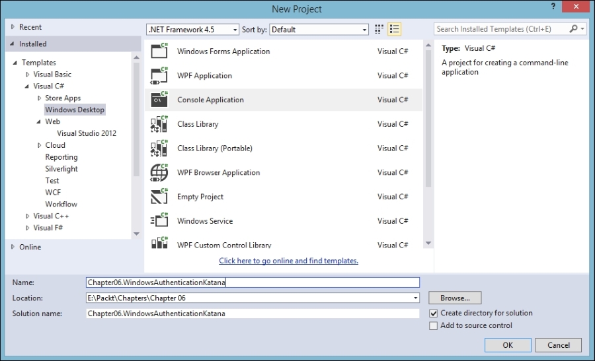Screen dimensions: 595x361
Task: Select the Windows Forms Application template icon
Action: pyautogui.click(x=159, y=51)
